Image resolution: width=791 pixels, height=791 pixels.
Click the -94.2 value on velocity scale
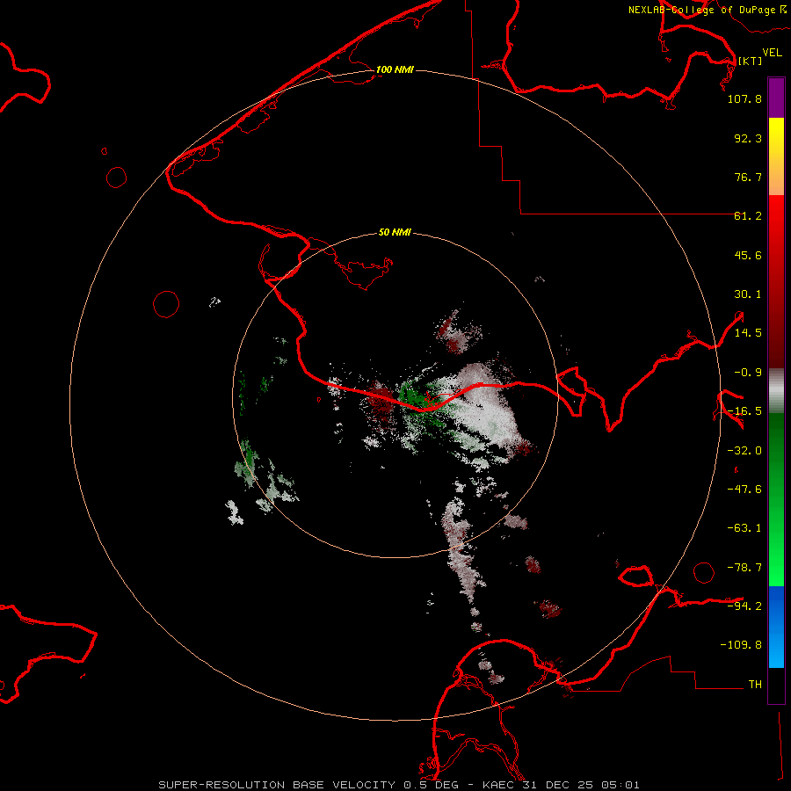point(744,606)
